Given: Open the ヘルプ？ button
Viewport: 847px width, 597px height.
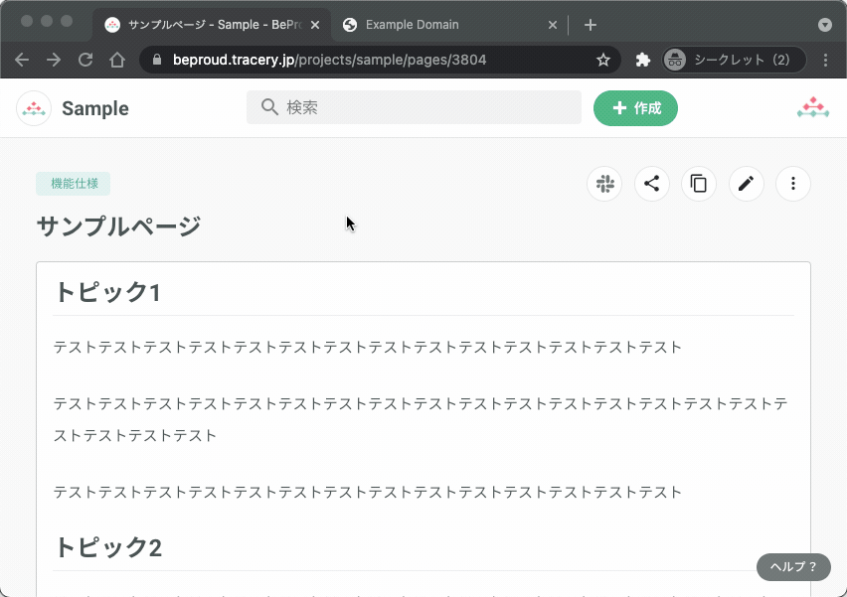Looking at the screenshot, I should 792,566.
